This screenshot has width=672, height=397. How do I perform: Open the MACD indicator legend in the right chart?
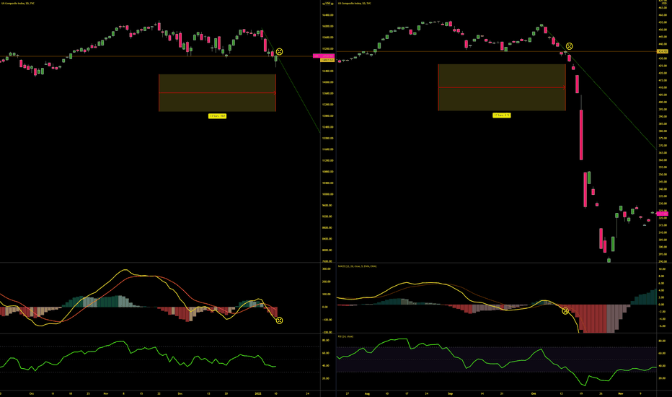coord(357,266)
